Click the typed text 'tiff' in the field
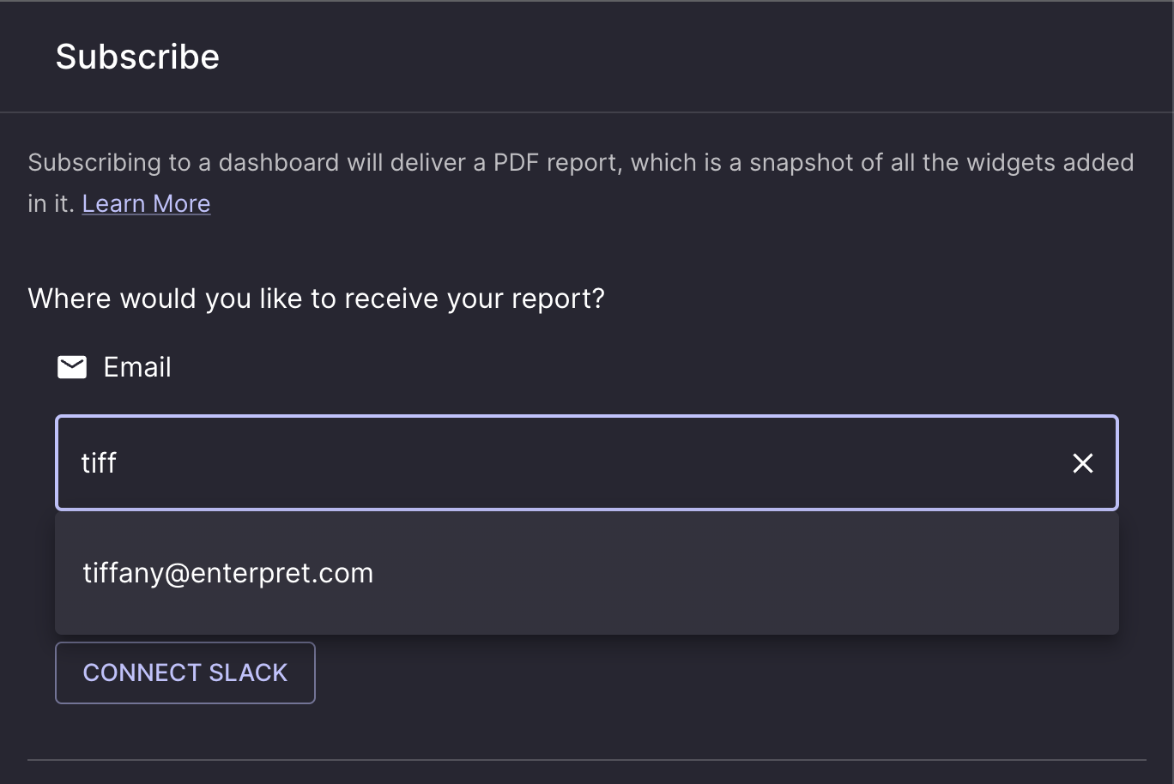The height and width of the screenshot is (784, 1174). coord(99,463)
